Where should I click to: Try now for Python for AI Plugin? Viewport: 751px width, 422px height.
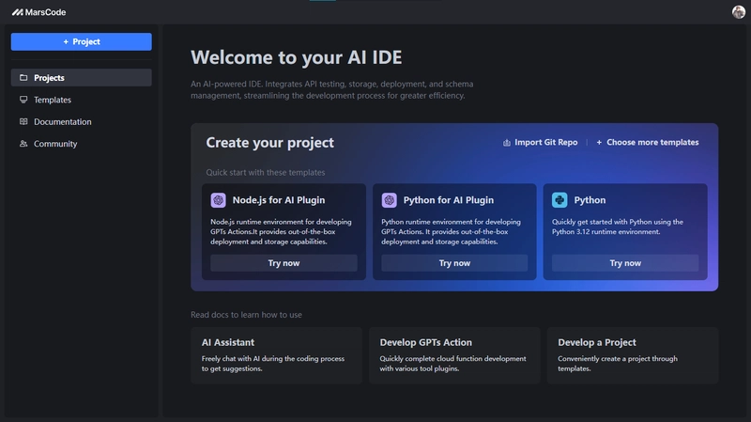click(454, 263)
